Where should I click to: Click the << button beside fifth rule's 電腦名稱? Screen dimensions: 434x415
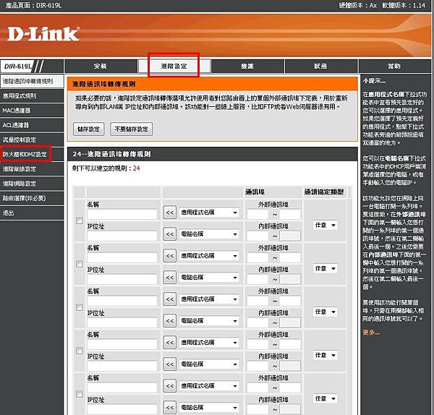170,408
